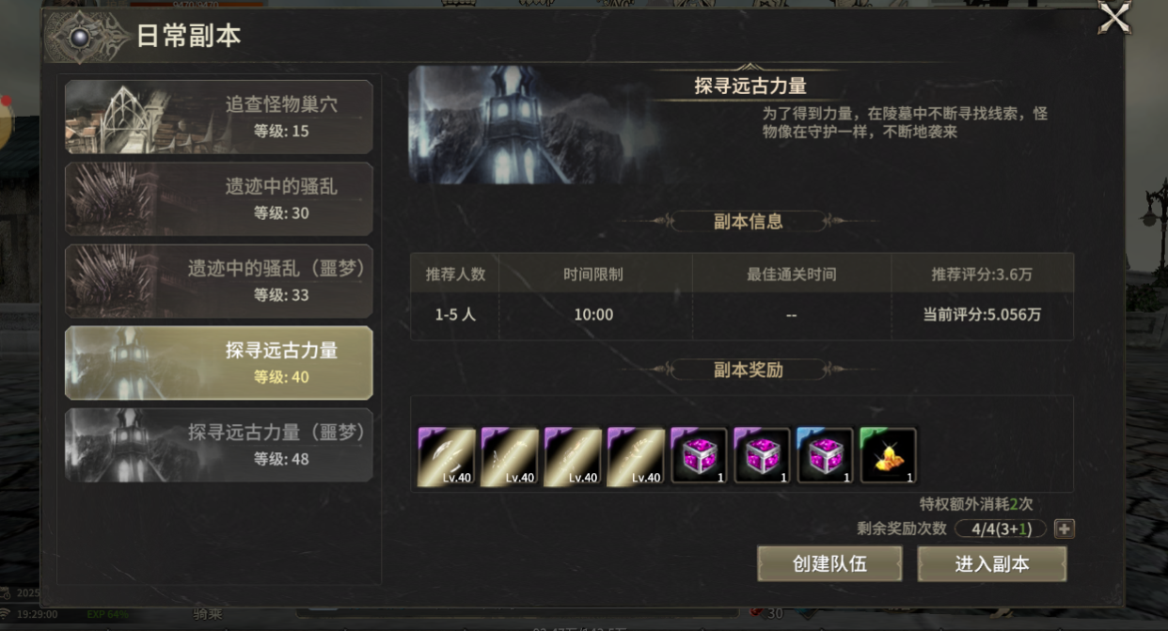The height and width of the screenshot is (631, 1168).
Task: Switch to 探寻远古力量（噩梦）level 48
Action: click(218, 445)
